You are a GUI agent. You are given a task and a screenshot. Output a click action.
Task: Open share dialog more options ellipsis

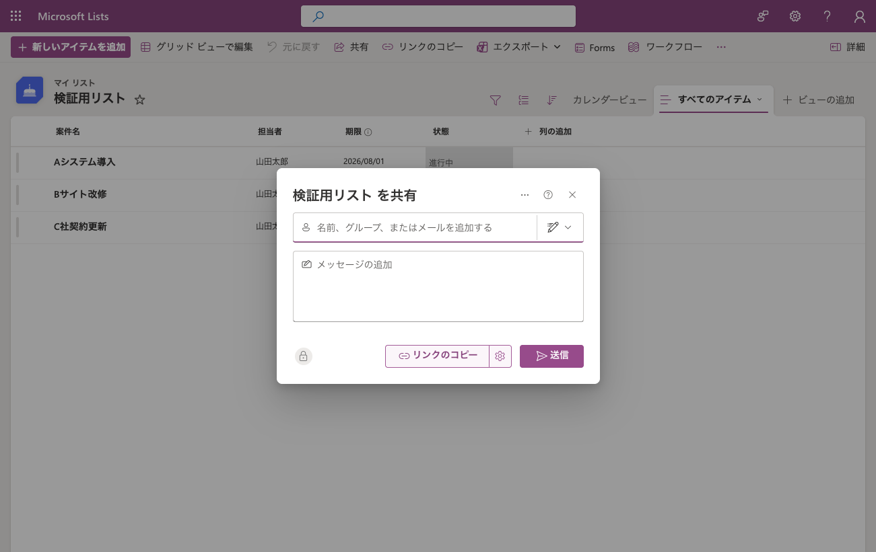(x=525, y=195)
